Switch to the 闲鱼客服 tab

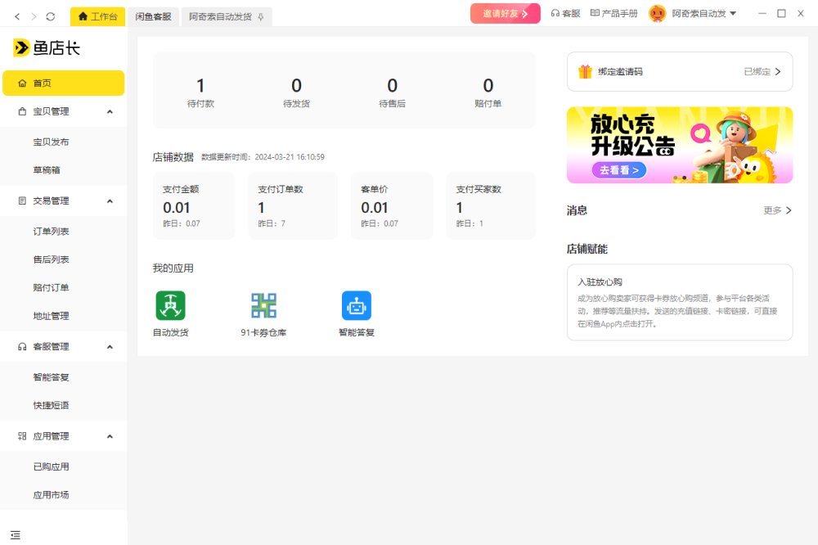[x=153, y=16]
